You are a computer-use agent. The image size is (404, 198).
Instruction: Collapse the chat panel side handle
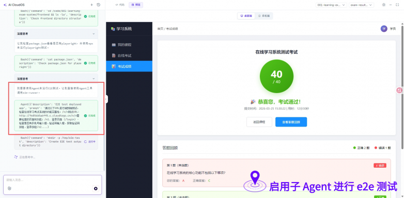click(x=106, y=99)
